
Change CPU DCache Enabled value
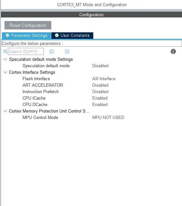100,104
